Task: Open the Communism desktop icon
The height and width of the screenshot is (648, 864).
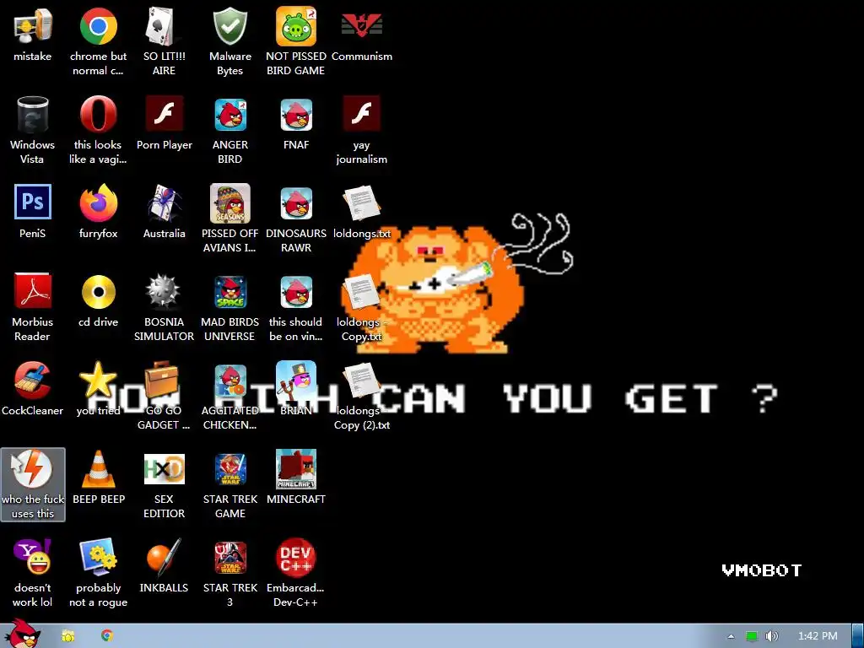Action: point(361,25)
